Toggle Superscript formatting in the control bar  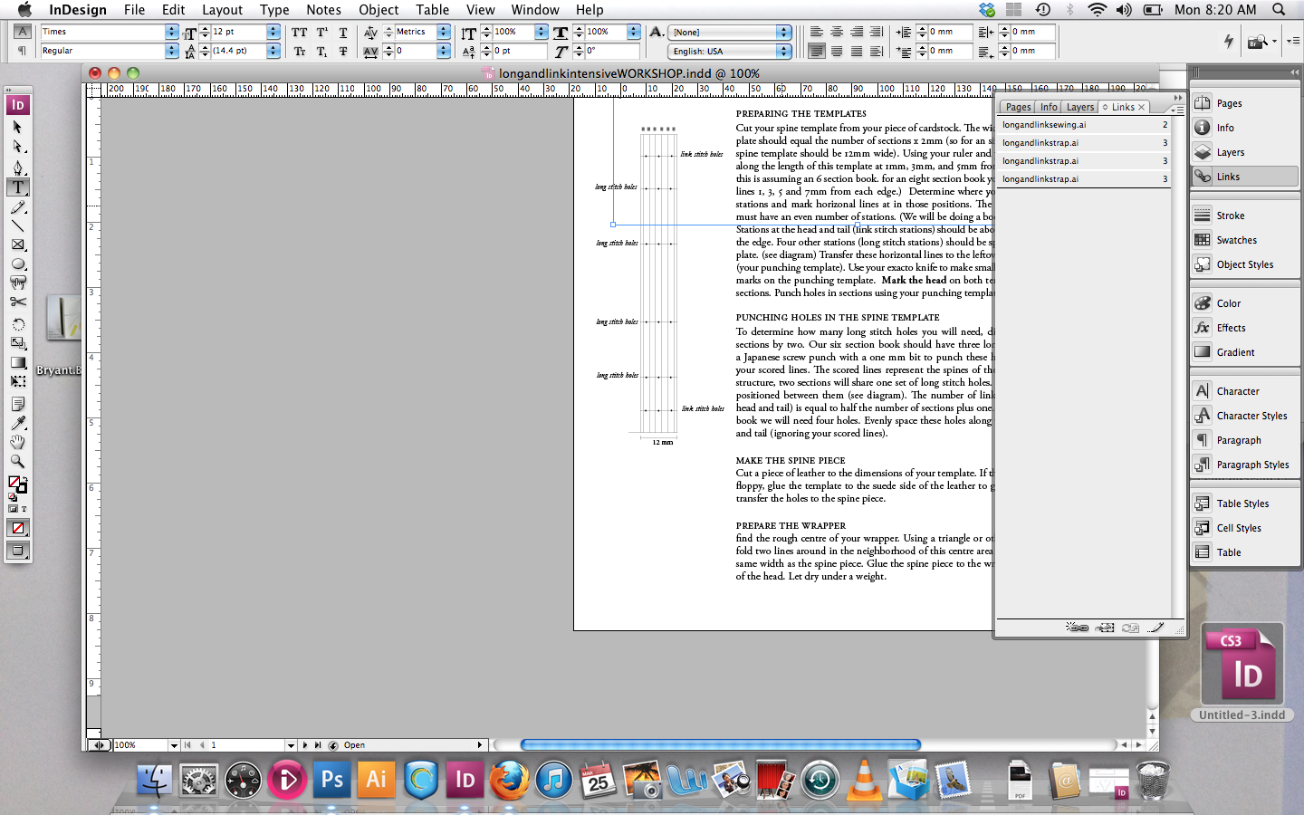tap(321, 31)
